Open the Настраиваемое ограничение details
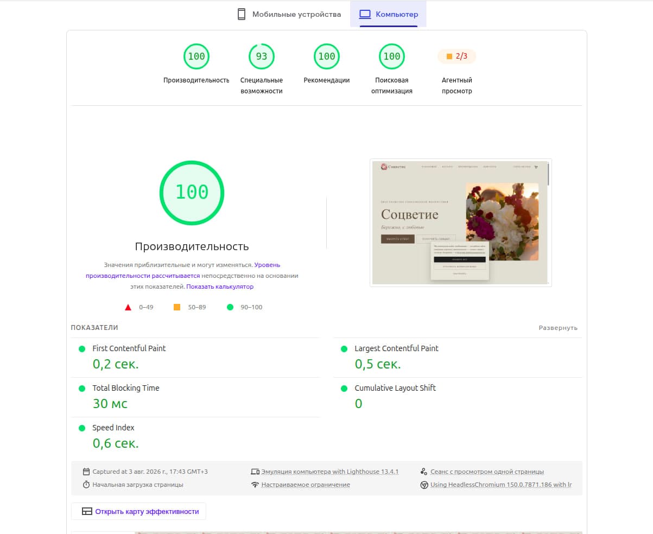The height and width of the screenshot is (534, 653). [x=306, y=485]
